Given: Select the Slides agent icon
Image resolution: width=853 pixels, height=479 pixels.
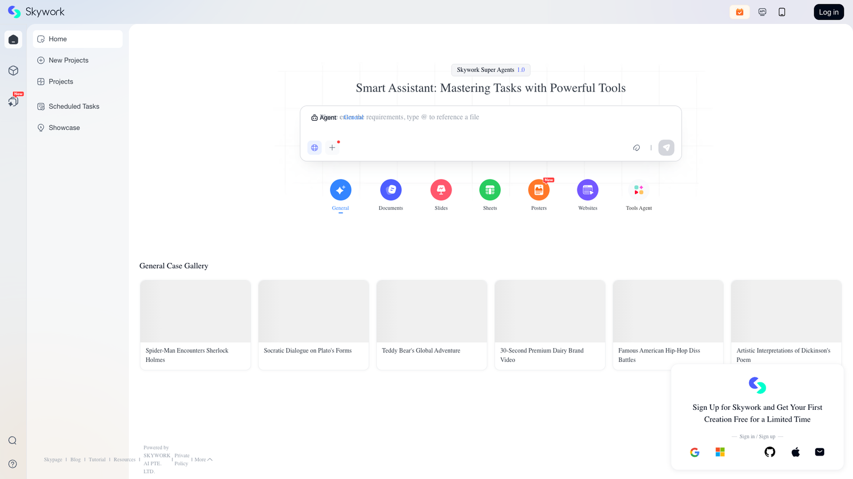Looking at the screenshot, I should [441, 190].
